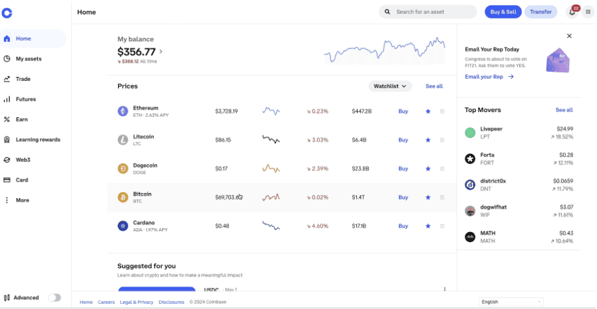Remove Cardano star from watchlist
Image resolution: width=597 pixels, height=309 pixels.
[x=428, y=226]
